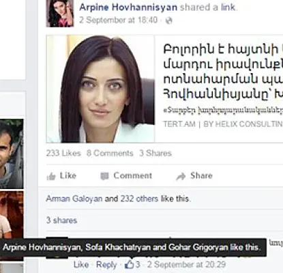Screen dimensions: 283x273
Task: Open the man's photo in left sidebar
Action: tap(12, 154)
